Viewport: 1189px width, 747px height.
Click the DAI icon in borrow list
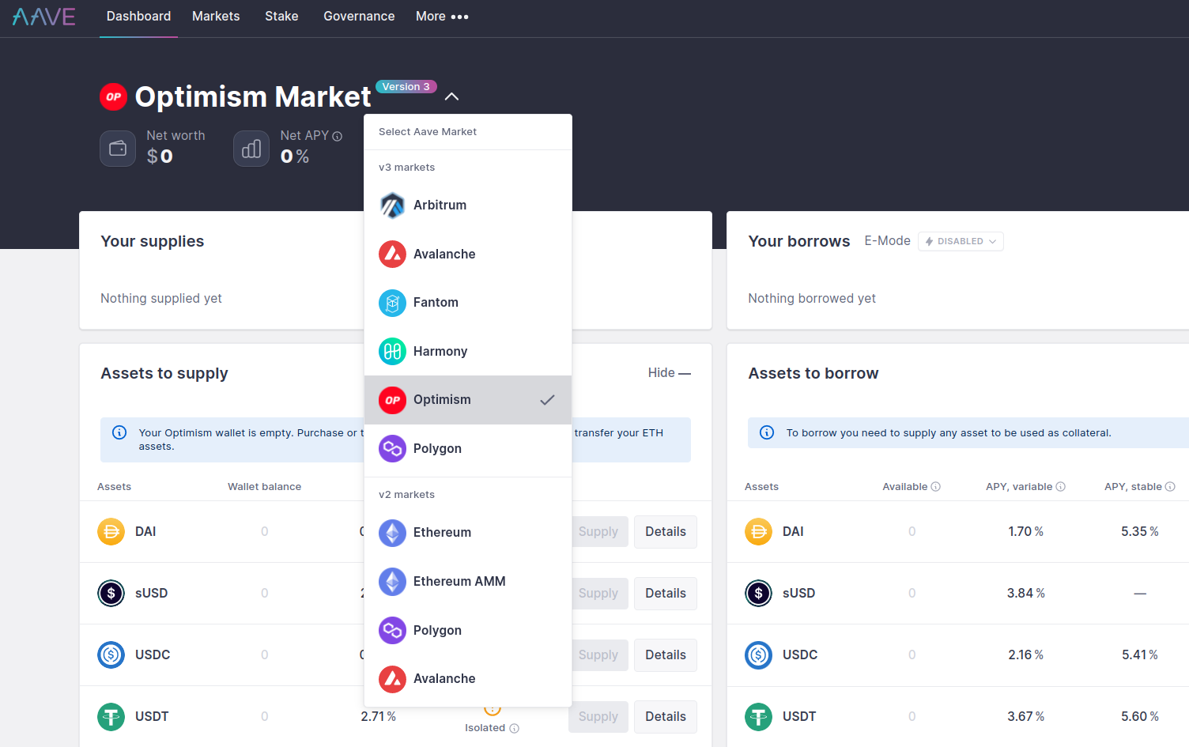point(758,532)
